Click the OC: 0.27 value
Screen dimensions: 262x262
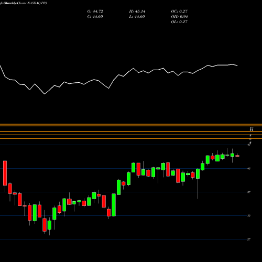(x=179, y=12)
